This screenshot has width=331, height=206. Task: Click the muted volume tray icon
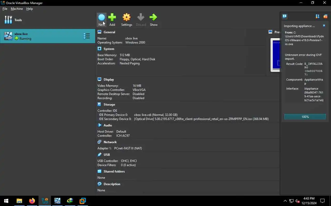pos(297,201)
